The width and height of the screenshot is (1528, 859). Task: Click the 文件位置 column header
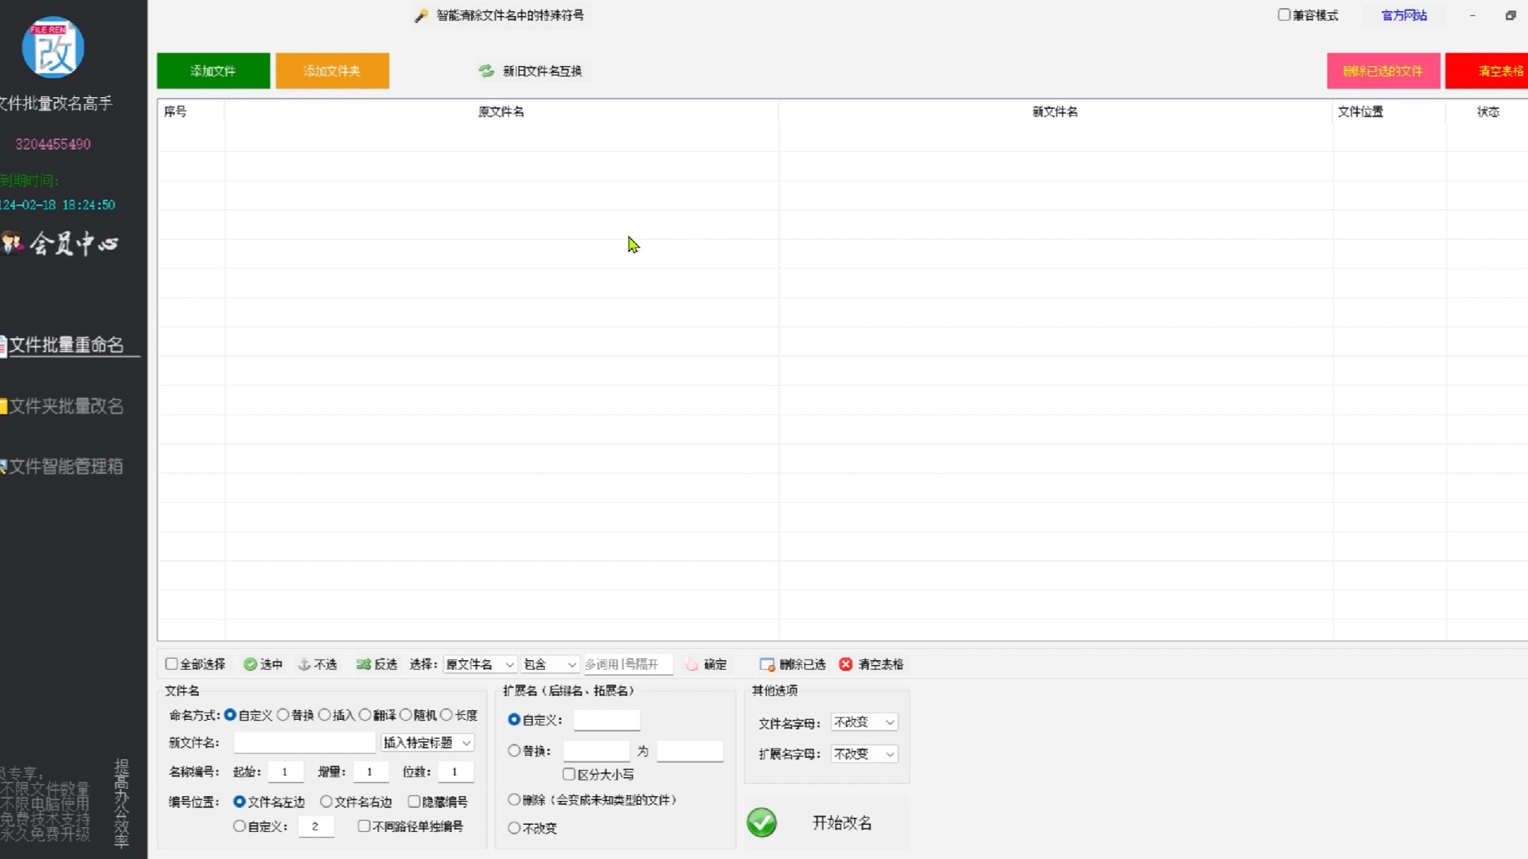(x=1389, y=111)
